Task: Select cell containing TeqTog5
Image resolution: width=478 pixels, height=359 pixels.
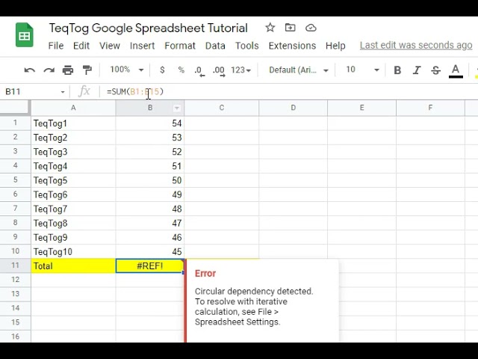Action: [x=73, y=180]
